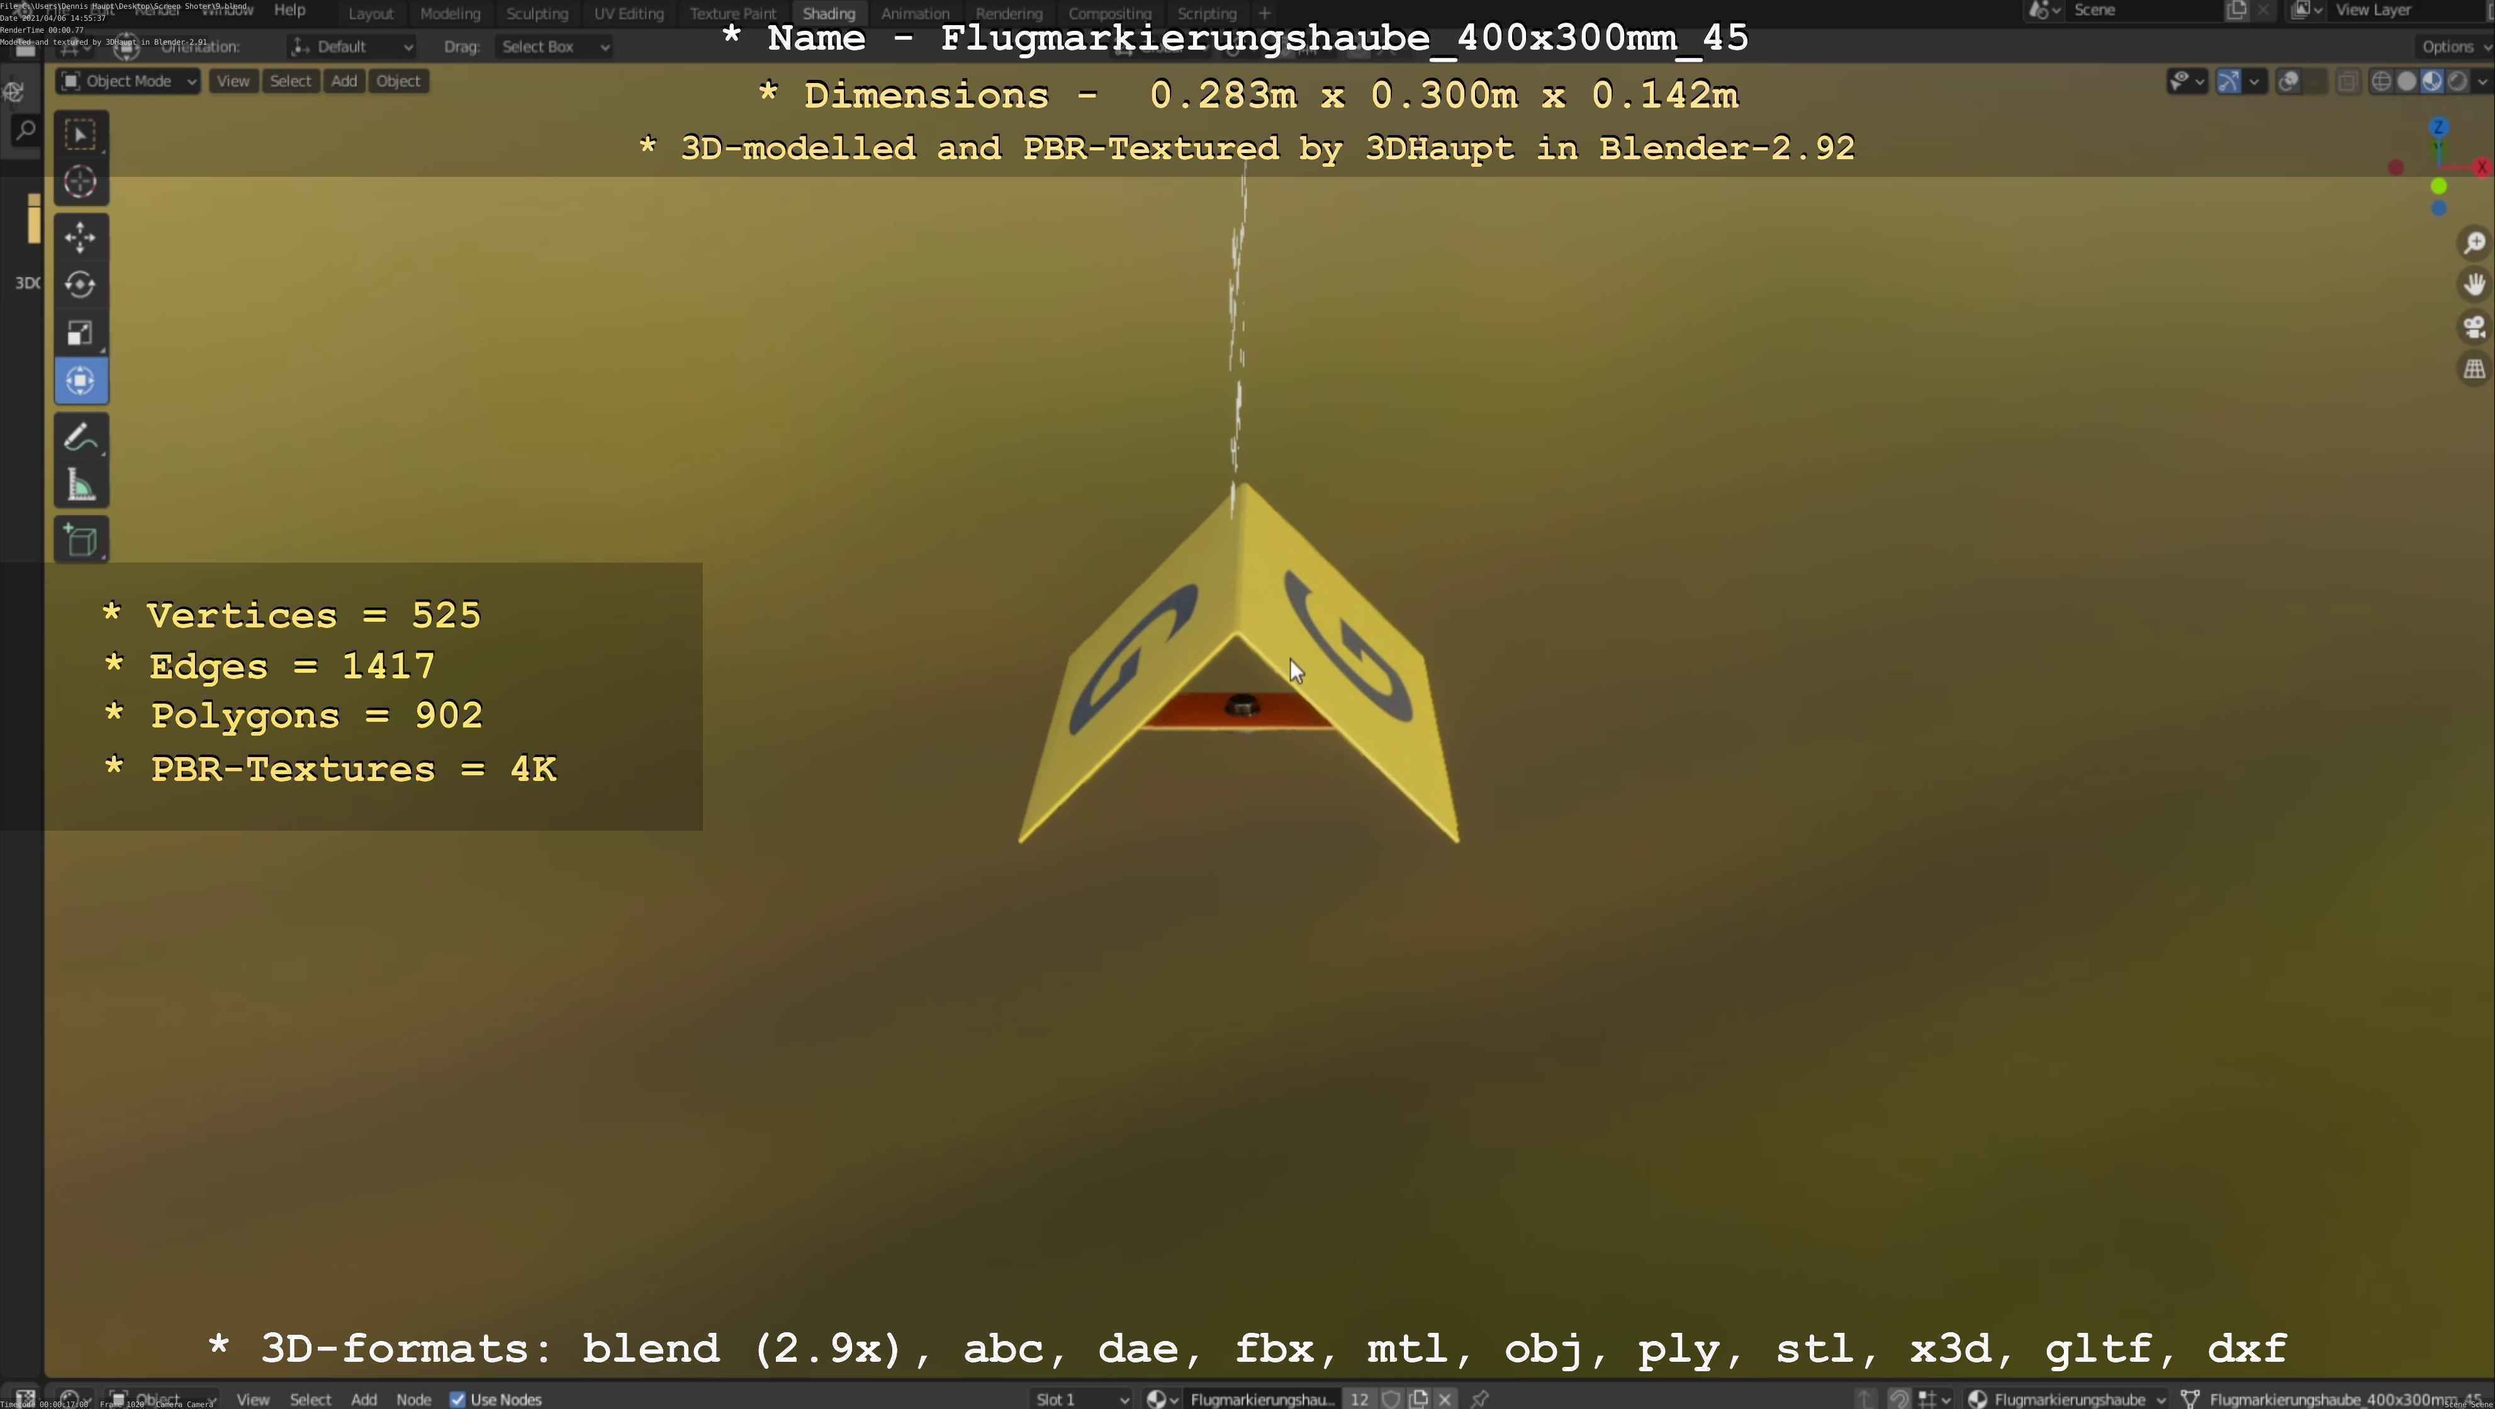Toggle the Use Nodes checkbox
This screenshot has height=1409, width=2495.
pyautogui.click(x=457, y=1400)
